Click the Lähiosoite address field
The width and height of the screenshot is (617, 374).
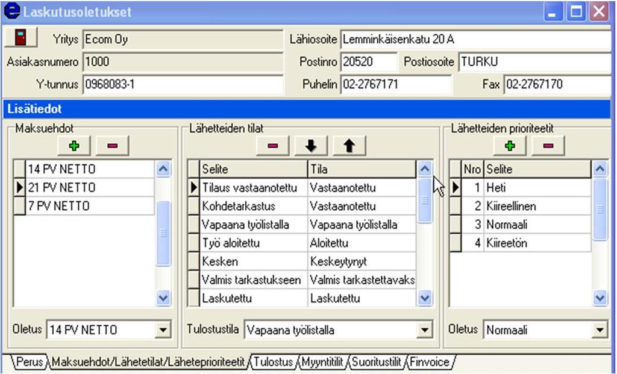[x=475, y=40]
